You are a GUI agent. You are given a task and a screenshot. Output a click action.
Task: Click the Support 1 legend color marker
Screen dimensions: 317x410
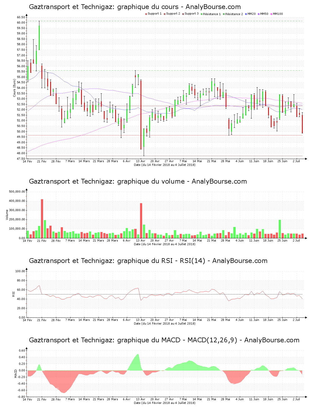coord(146,14)
